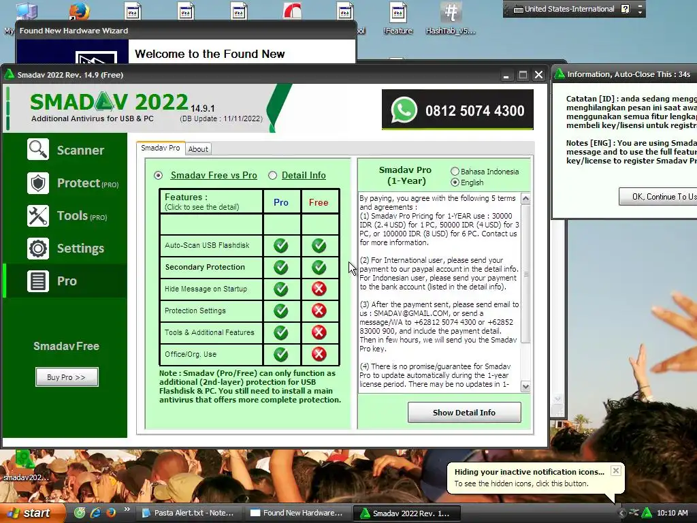Open Internet Explorer in quick launch

click(95, 513)
